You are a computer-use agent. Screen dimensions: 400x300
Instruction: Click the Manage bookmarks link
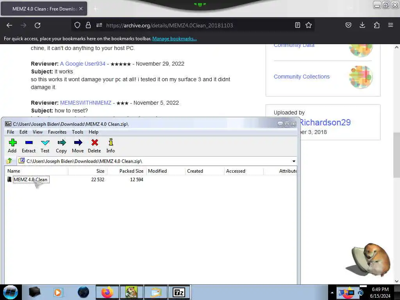pyautogui.click(x=175, y=39)
